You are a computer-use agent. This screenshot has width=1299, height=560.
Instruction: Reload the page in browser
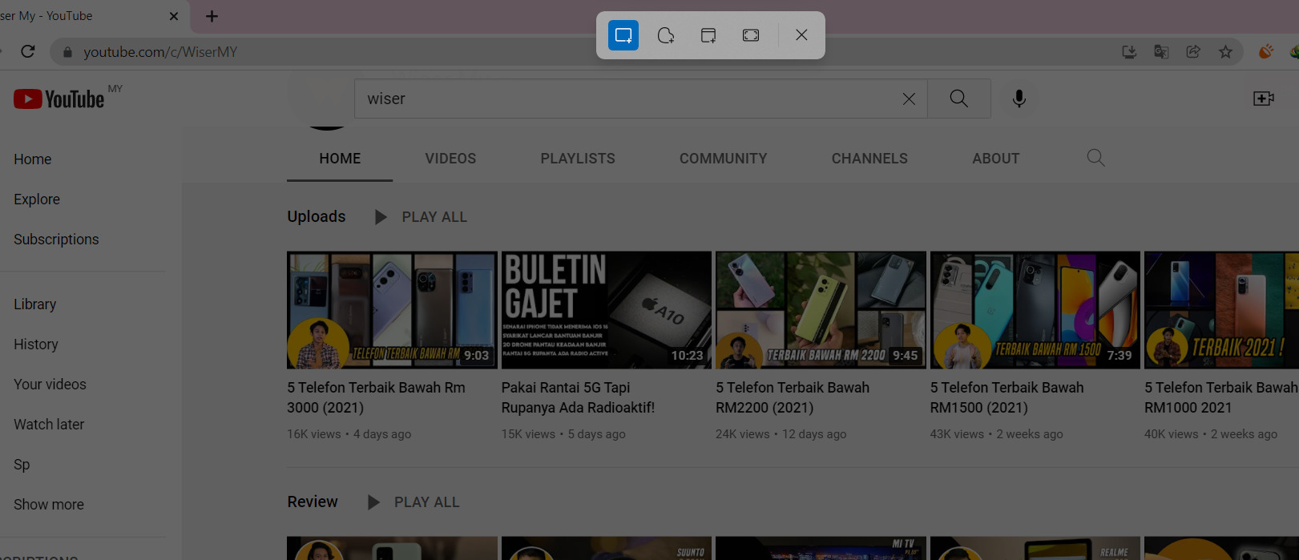[x=28, y=52]
